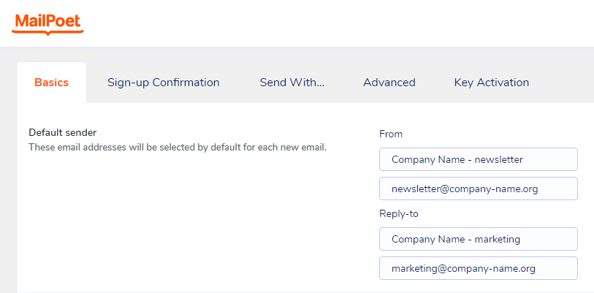Click the newsletter@company-name.org address field
This screenshot has width=594, height=293.
pos(479,189)
